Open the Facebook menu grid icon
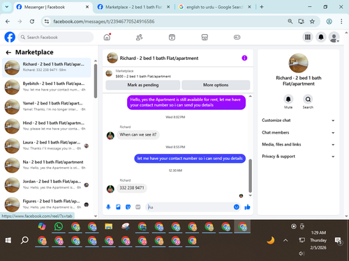The image size is (349, 261). 308,37
